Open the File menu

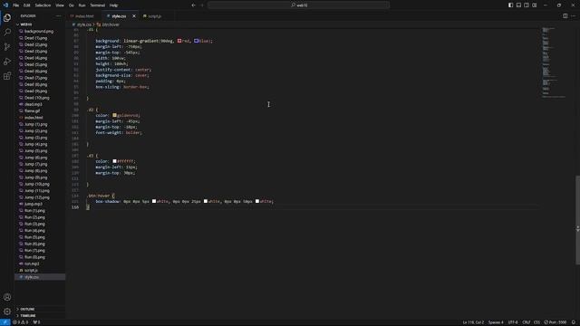tap(16, 5)
